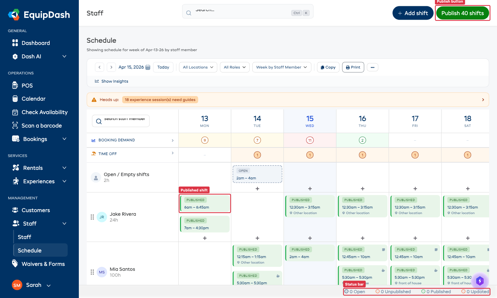Click the Print button
497x298 pixels.
(x=353, y=67)
